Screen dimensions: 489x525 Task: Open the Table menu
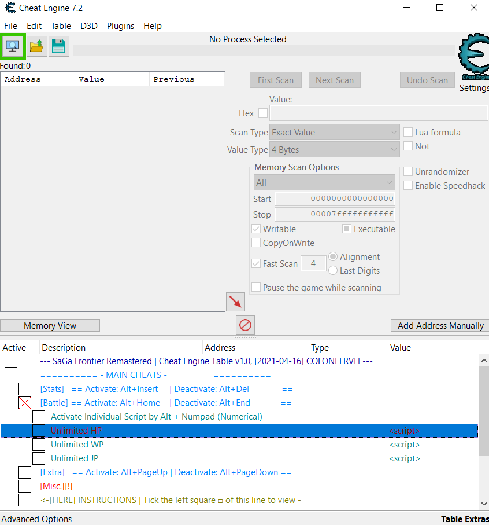61,26
